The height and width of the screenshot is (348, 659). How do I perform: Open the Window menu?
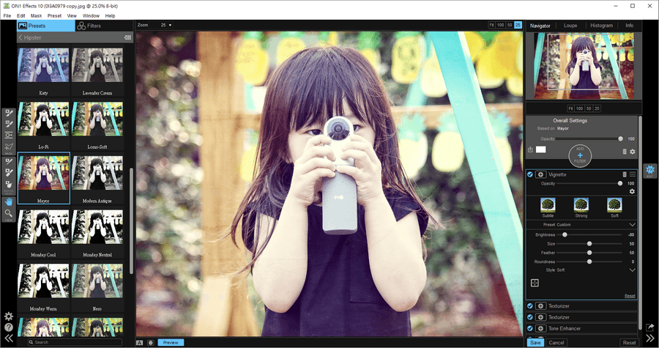click(91, 15)
